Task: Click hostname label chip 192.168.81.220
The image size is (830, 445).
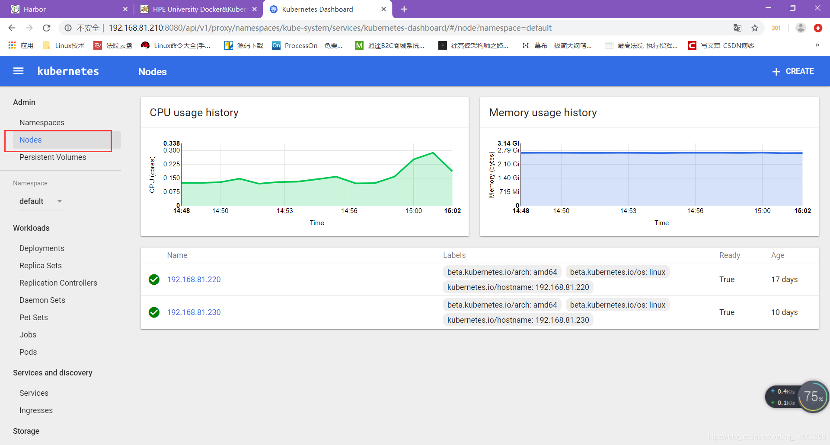Action: point(518,287)
